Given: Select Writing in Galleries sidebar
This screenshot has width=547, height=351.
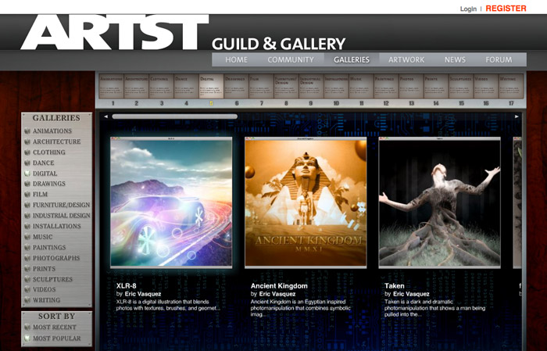Looking at the screenshot, I should pos(46,300).
